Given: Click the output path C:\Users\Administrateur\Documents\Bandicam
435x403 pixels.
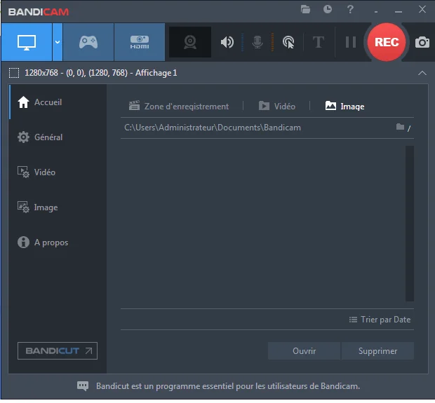Looking at the screenshot, I should click(x=213, y=128).
